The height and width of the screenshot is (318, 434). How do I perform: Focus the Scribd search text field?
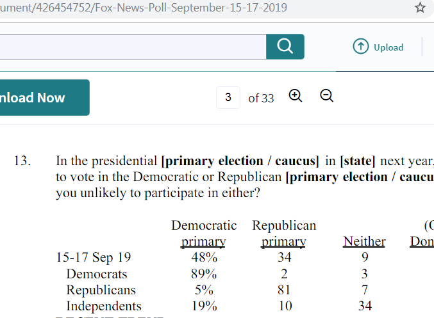(133, 47)
